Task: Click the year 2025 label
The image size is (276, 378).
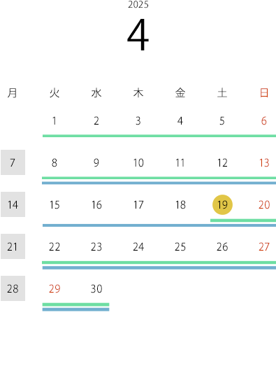Action: [x=138, y=4]
